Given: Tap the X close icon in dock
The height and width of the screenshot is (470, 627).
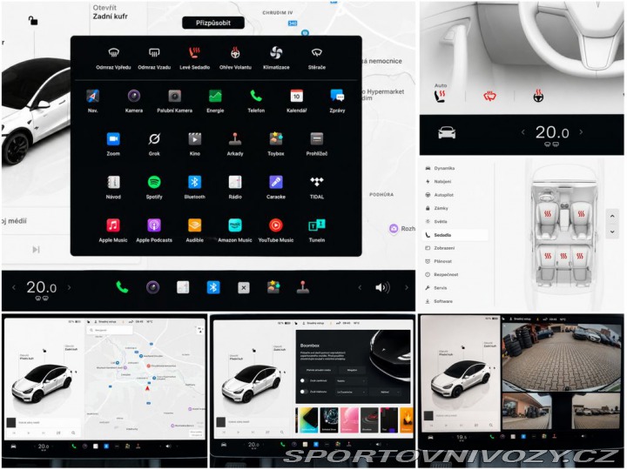Looking at the screenshot, I should [244, 288].
